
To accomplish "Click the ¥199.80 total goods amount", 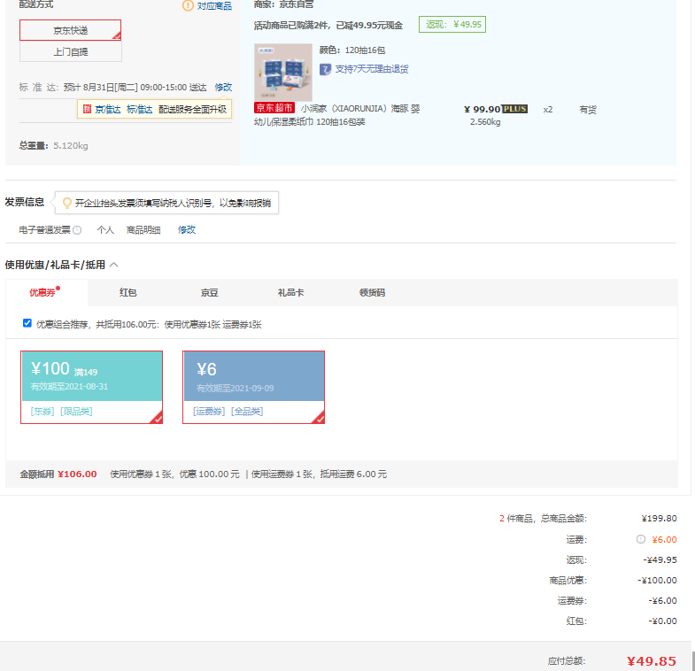I will 659,518.
